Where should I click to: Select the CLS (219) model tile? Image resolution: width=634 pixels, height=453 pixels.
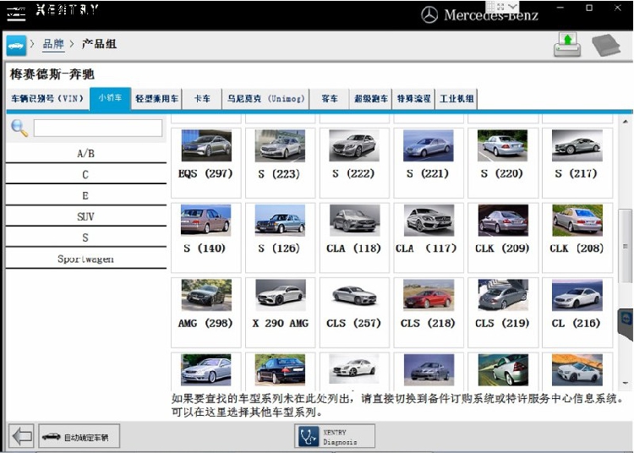click(x=503, y=312)
